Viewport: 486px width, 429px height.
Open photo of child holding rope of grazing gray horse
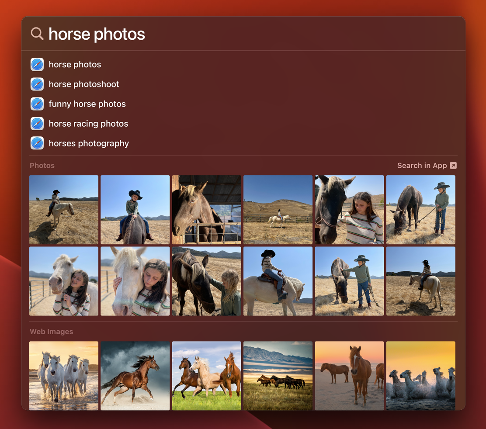[421, 210]
